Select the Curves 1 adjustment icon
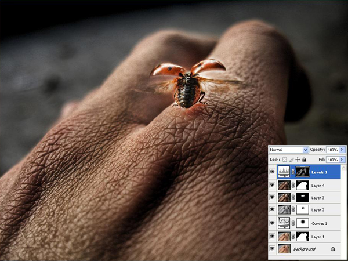Image resolution: width=348 pixels, height=261 pixels. [284, 223]
